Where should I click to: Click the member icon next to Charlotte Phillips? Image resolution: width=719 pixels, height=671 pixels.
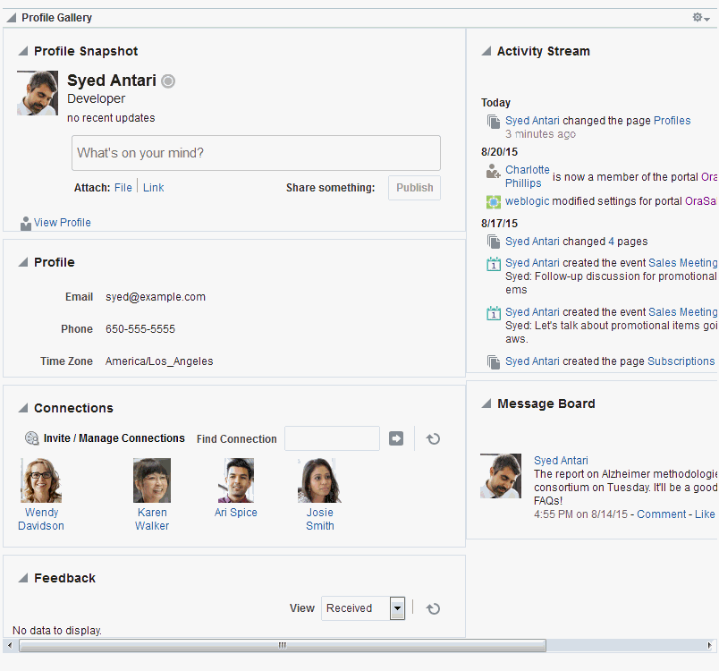(x=494, y=171)
